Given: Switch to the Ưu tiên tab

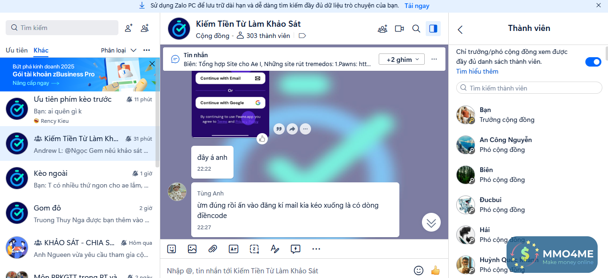Looking at the screenshot, I should 16,50.
